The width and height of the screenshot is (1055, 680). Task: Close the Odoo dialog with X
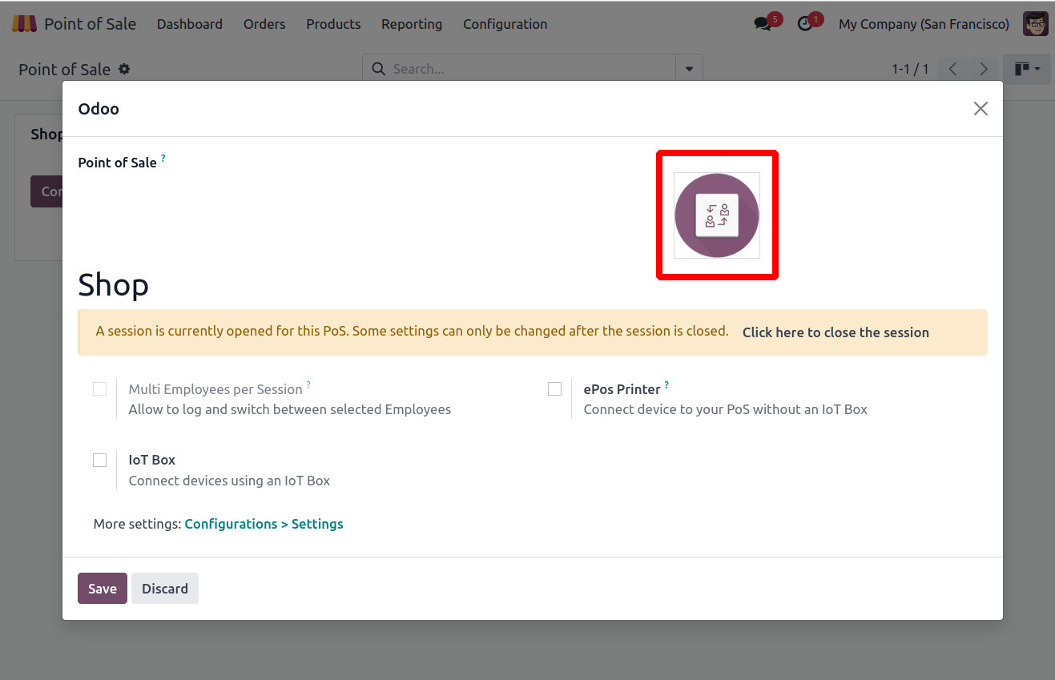[981, 109]
